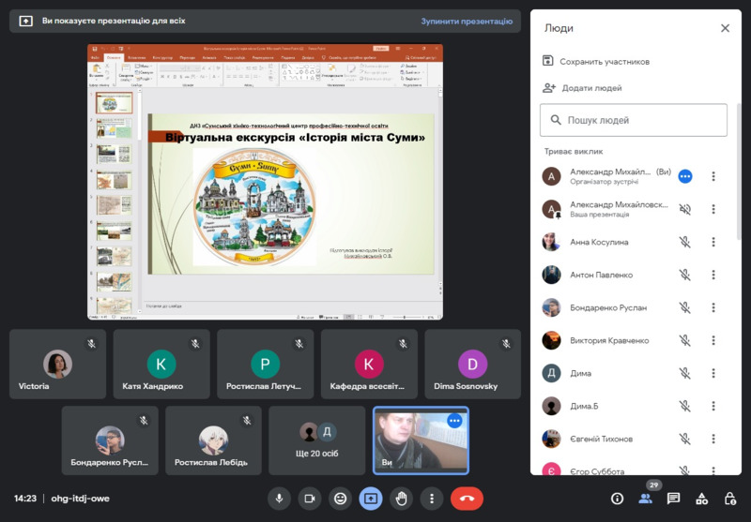Open the meeting details info icon
The image size is (751, 522).
pyautogui.click(x=617, y=499)
